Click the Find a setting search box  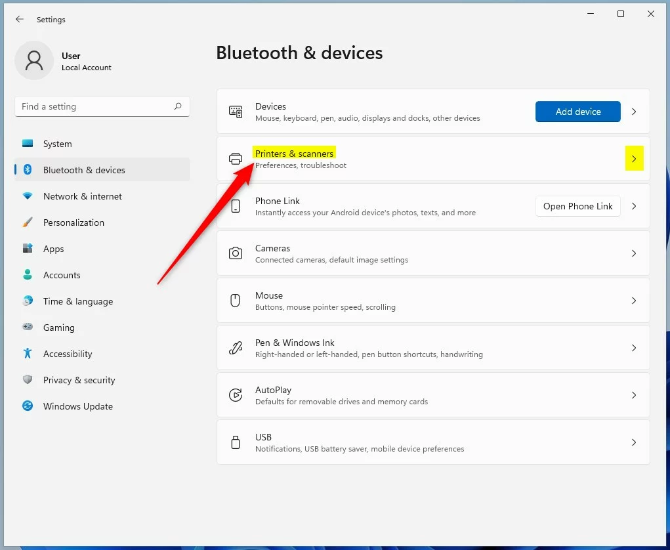coord(102,106)
